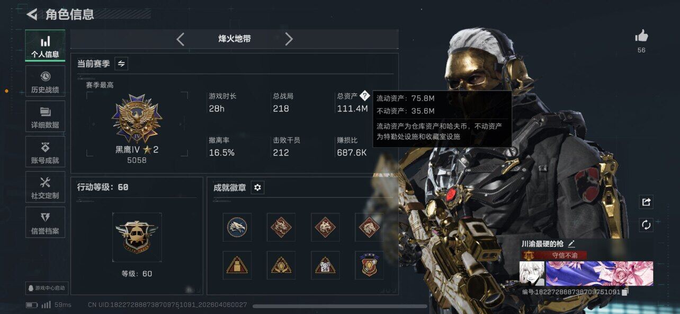Click the 游戏中心启动 button

click(46, 288)
